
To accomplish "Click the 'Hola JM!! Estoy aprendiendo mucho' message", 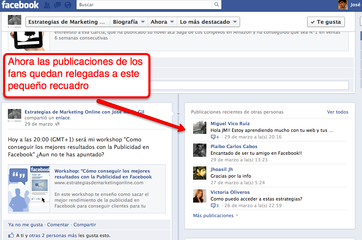I will pyautogui.click(x=272, y=130).
